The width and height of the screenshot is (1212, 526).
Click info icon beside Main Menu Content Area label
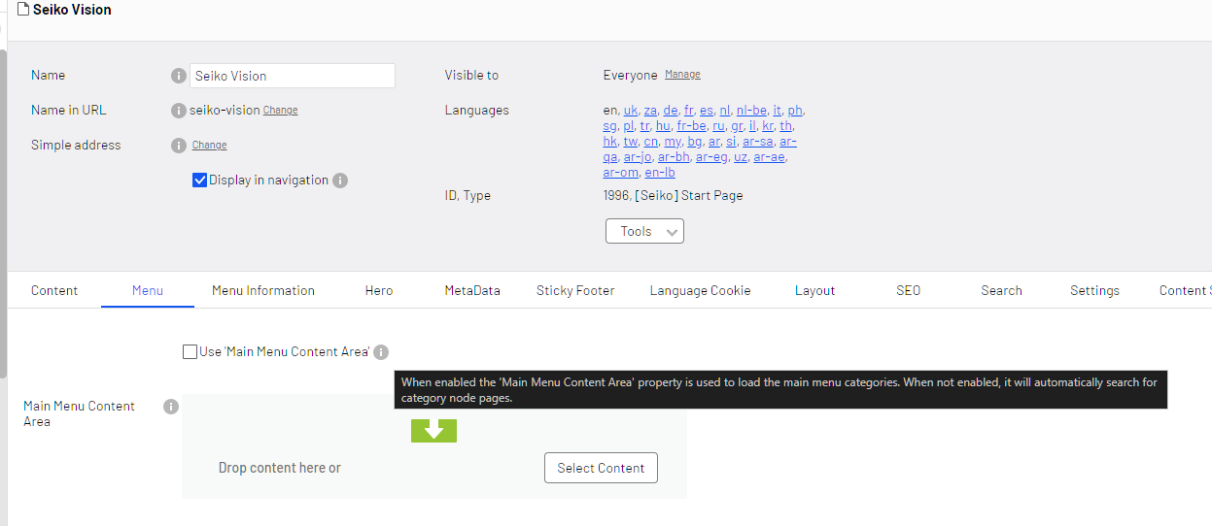click(171, 407)
